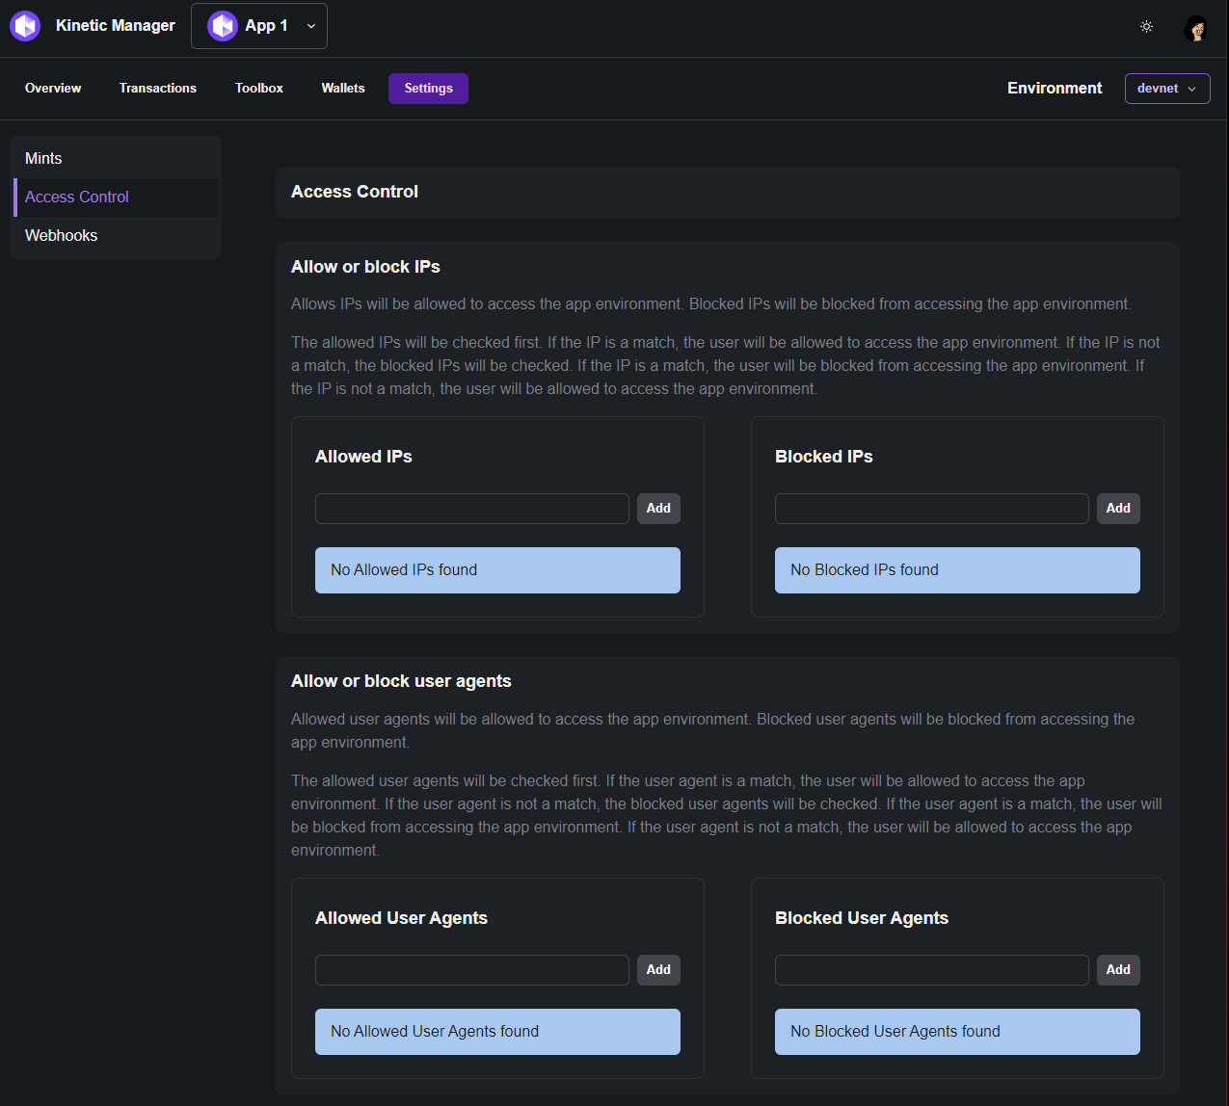Screen dimensions: 1229x1106
Task: Click the Settings tab
Action: [x=428, y=89]
